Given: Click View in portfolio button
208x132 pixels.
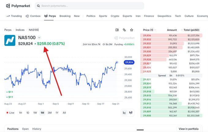Looking at the screenshot, I should click(189, 129).
